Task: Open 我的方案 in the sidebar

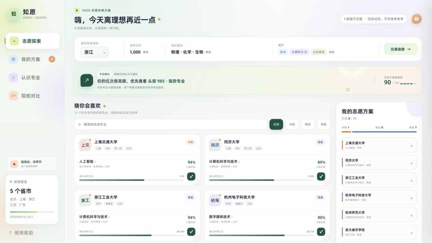Action: (x=33, y=59)
